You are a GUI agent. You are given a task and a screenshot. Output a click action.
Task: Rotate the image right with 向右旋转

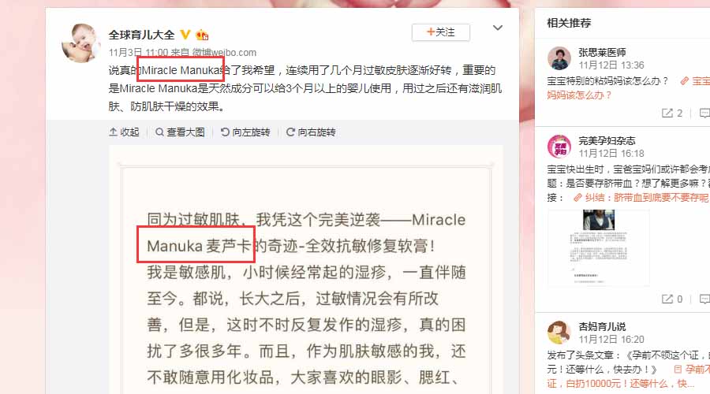click(311, 132)
